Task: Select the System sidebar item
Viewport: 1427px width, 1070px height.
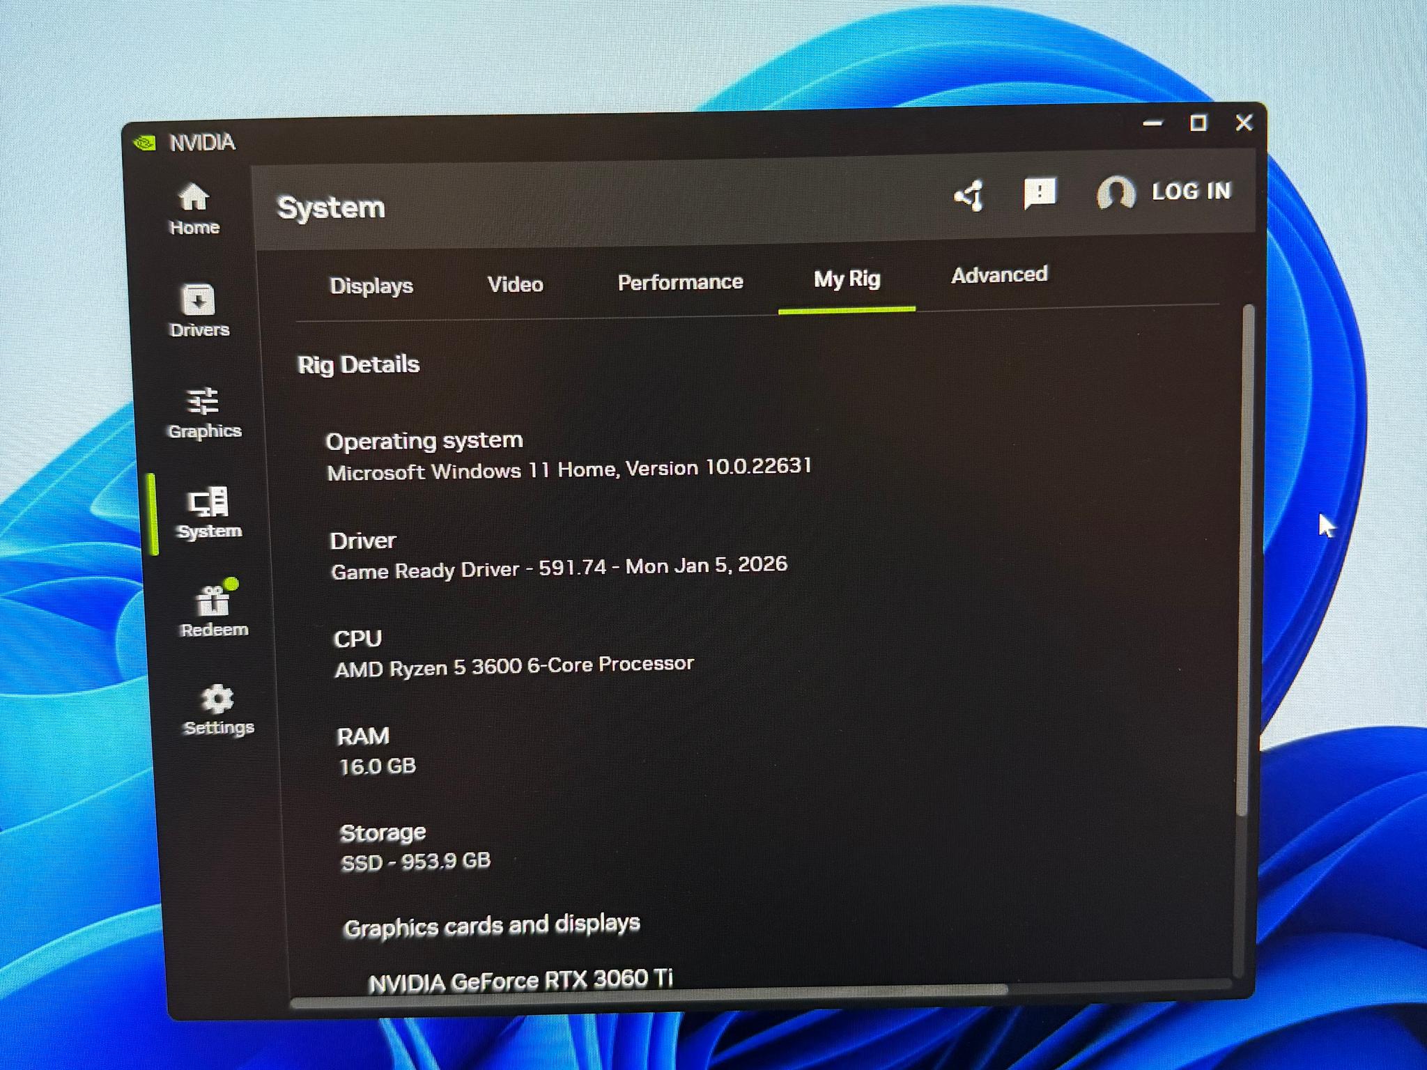Action: tap(208, 513)
